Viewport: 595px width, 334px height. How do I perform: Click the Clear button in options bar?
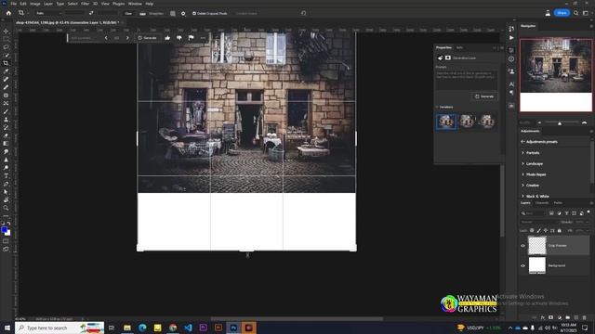point(128,13)
